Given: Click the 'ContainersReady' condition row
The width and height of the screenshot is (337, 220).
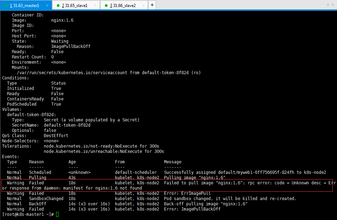Looking at the screenshot, I should tap(35, 99).
